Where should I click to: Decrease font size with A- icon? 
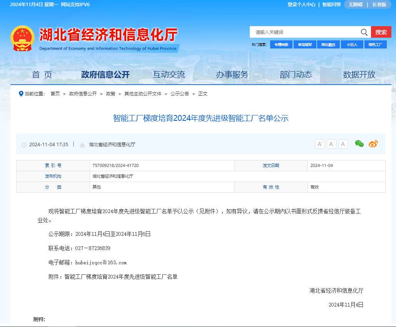(x=331, y=144)
